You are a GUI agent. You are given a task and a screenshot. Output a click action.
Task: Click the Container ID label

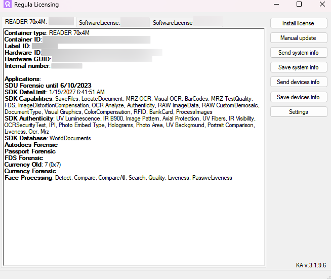click(x=23, y=39)
